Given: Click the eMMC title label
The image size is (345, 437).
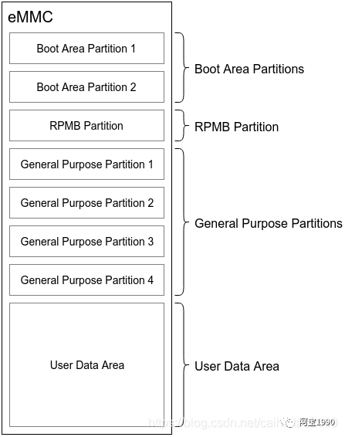Looking at the screenshot, I should coord(30,17).
